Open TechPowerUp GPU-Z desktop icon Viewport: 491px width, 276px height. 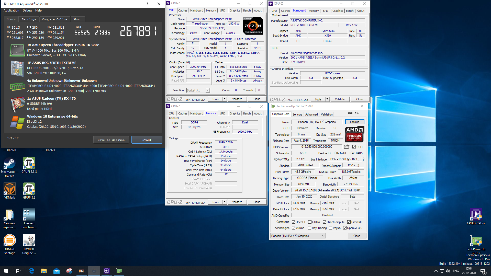pyautogui.click(x=476, y=245)
